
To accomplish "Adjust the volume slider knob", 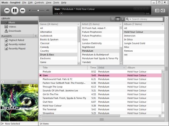I will (x=38, y=11).
